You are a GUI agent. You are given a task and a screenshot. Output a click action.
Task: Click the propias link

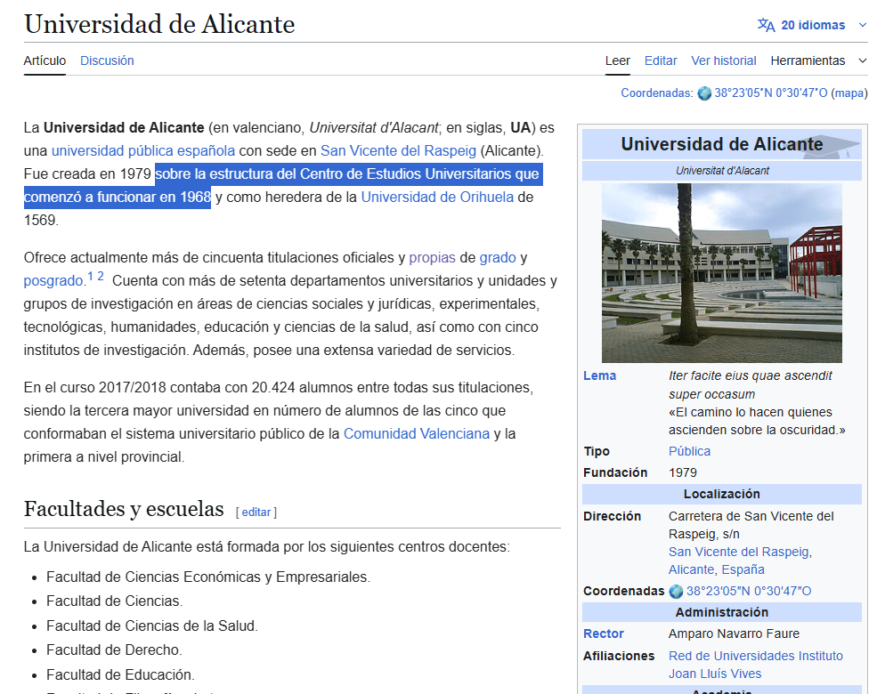pos(433,258)
